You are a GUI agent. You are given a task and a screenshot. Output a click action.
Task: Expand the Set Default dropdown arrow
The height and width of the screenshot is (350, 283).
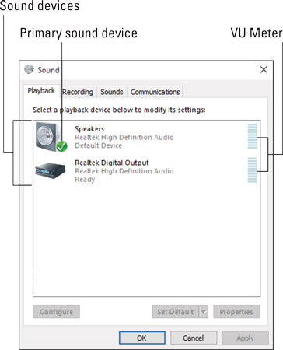pos(204,312)
